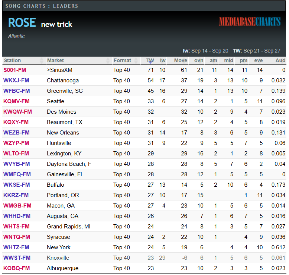Open the WMFQ-FM station link
Viewport: 289px width, 275px height.
pyautogui.click(x=17, y=174)
